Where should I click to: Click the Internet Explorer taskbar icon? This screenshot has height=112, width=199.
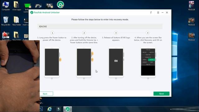(49, 109)
